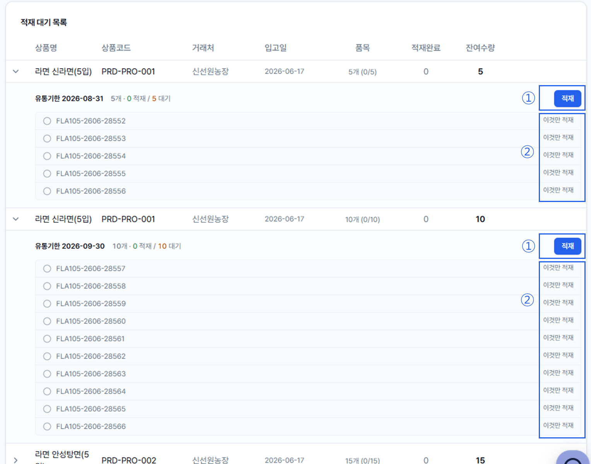
Task: Click the 상품명 column header
Action: pyautogui.click(x=46, y=48)
